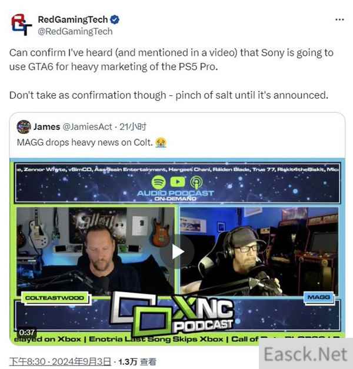Click the COLTEASTWOOD name label

tap(55, 298)
